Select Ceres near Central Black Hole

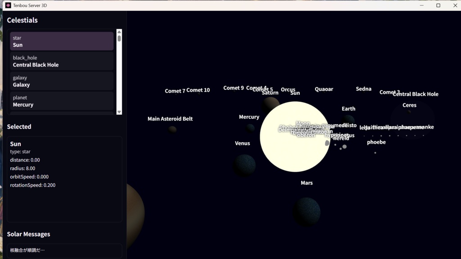(x=409, y=105)
